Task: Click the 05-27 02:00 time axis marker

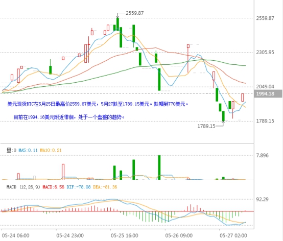Action: click(x=233, y=235)
